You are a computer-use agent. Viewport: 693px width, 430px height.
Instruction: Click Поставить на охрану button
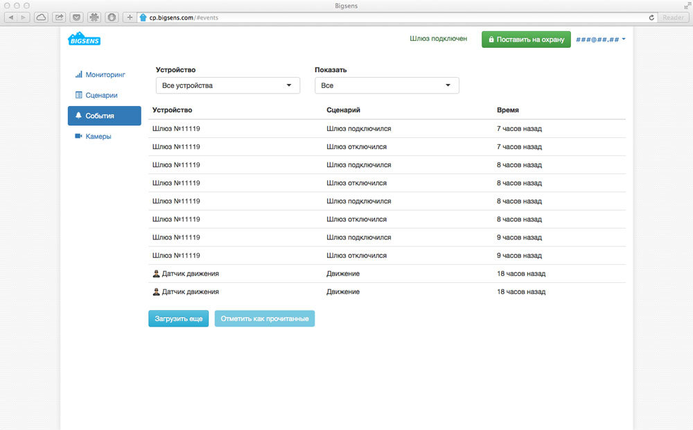526,40
